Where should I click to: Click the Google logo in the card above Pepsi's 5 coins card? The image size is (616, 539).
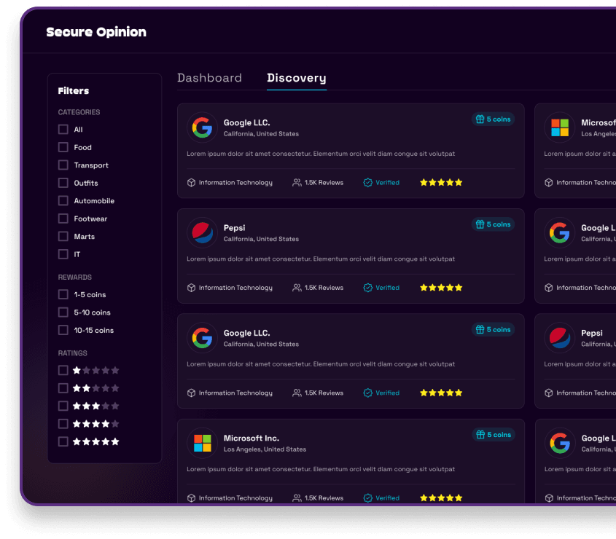tap(203, 127)
